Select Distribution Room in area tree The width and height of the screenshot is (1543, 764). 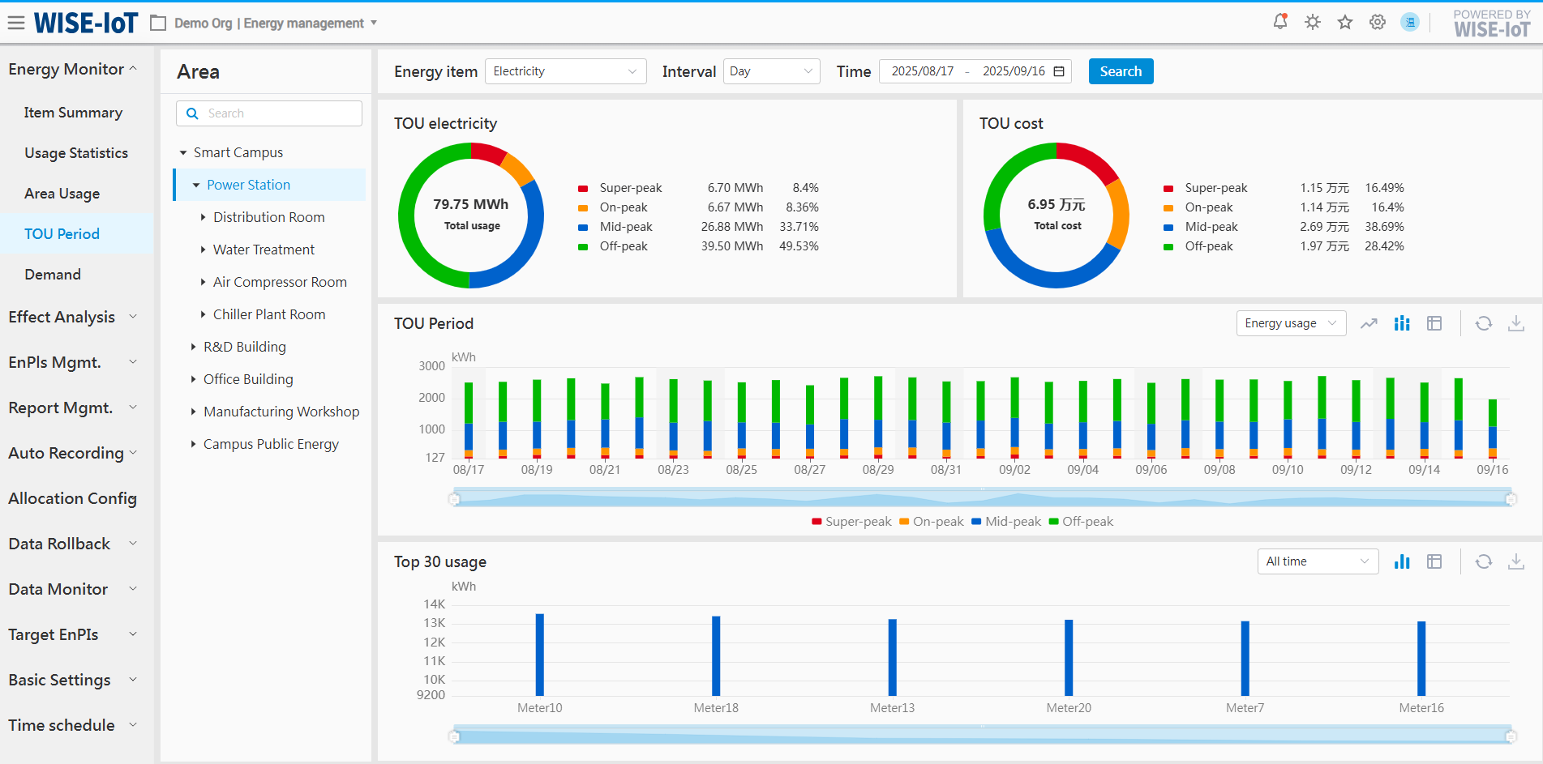point(268,217)
